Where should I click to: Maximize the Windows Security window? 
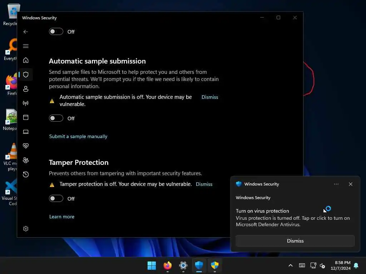(x=278, y=17)
